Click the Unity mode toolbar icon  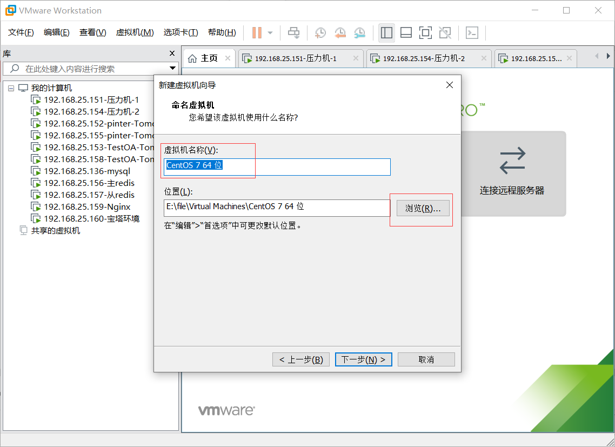(445, 32)
